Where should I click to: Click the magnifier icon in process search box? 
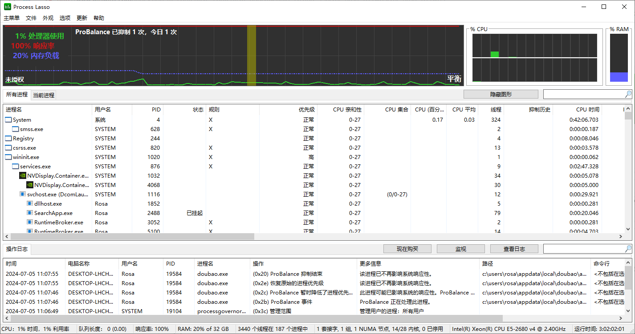628,94
